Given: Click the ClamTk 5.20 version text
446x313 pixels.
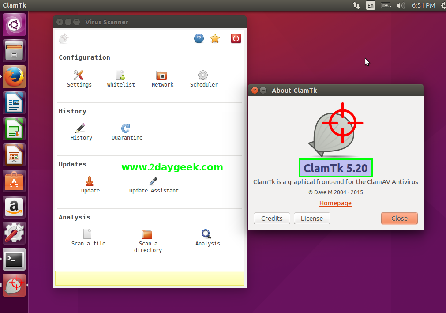Looking at the screenshot, I should (336, 168).
